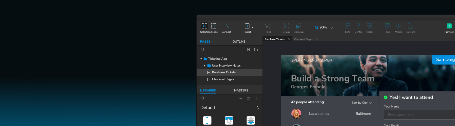The image size is (455, 126).
Task: Click the libraries duplicate-window icon
Action: (249, 99)
